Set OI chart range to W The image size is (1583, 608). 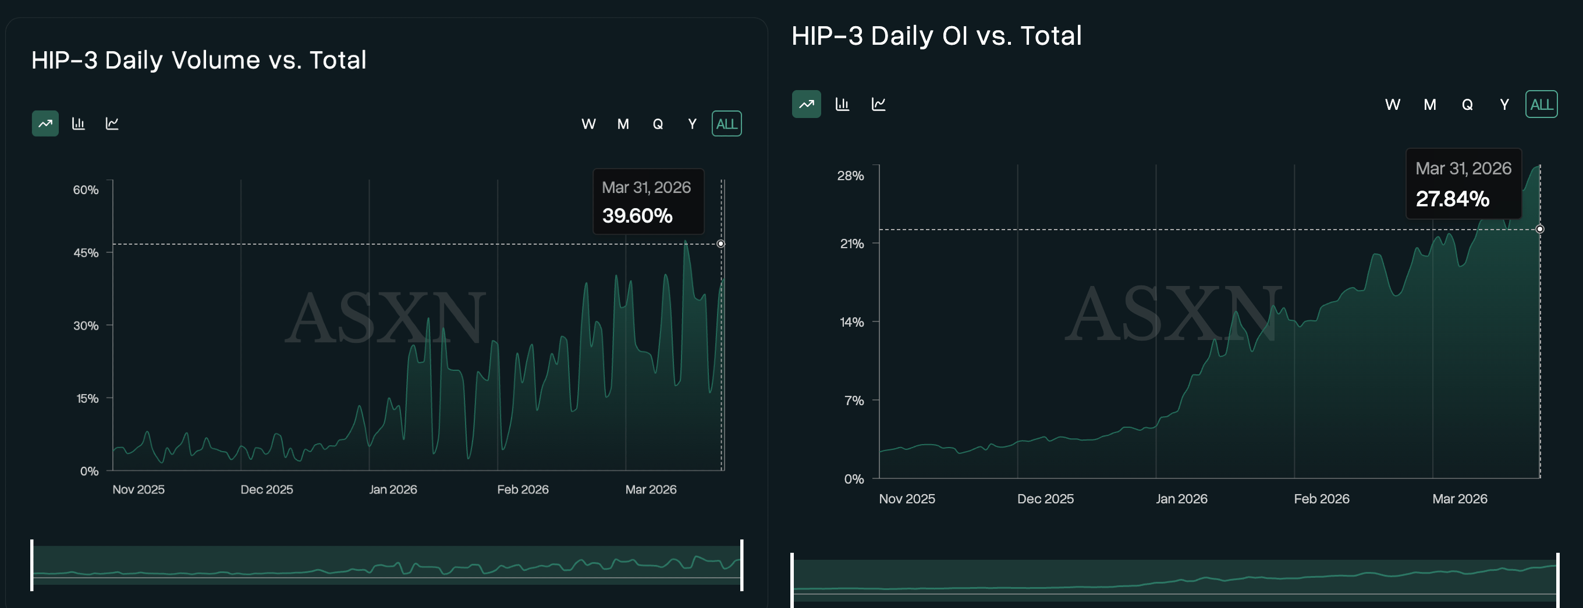pyautogui.click(x=1393, y=104)
